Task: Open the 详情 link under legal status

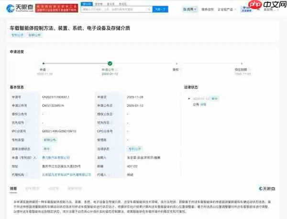Action: click(203, 104)
